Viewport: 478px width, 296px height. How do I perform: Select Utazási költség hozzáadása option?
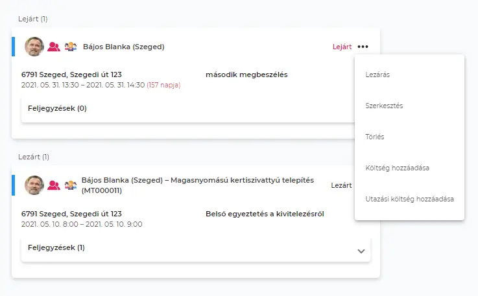(x=409, y=199)
